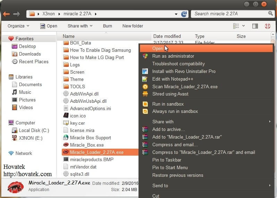Sort files by the Name column header
Viewport: 277px width, 198px height.
[69, 36]
